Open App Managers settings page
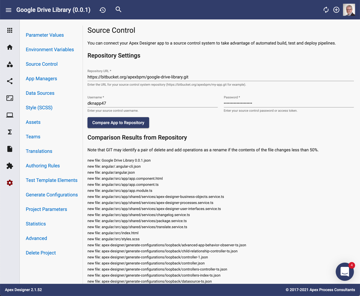This screenshot has height=296, width=360. point(41,78)
